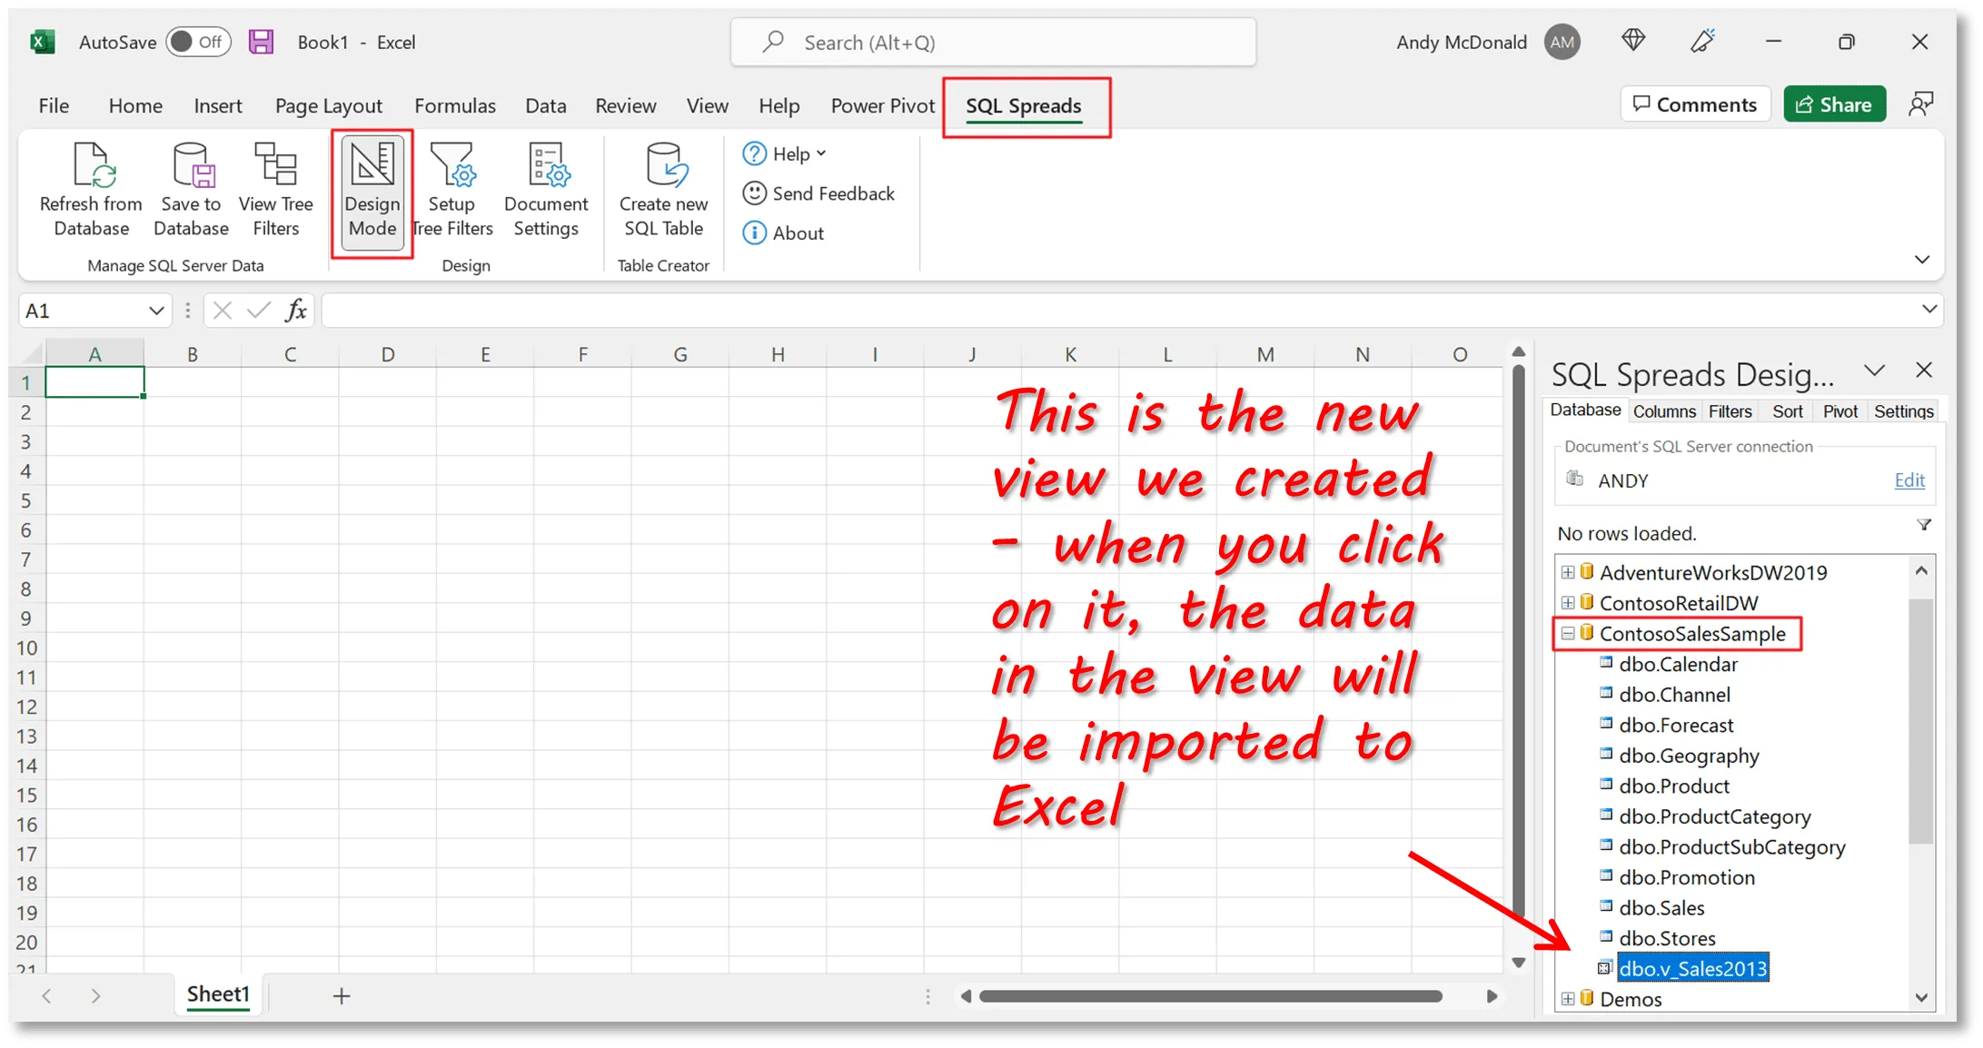
Task: Select the dbo.v_Sales2013 view
Action: point(1692,969)
